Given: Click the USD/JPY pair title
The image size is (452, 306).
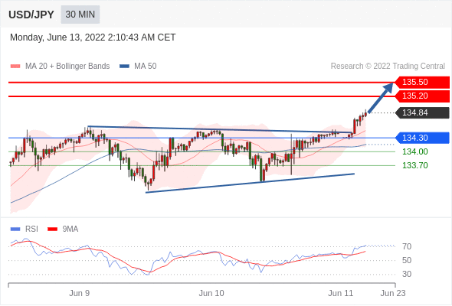Looking at the screenshot, I should 31,15.
